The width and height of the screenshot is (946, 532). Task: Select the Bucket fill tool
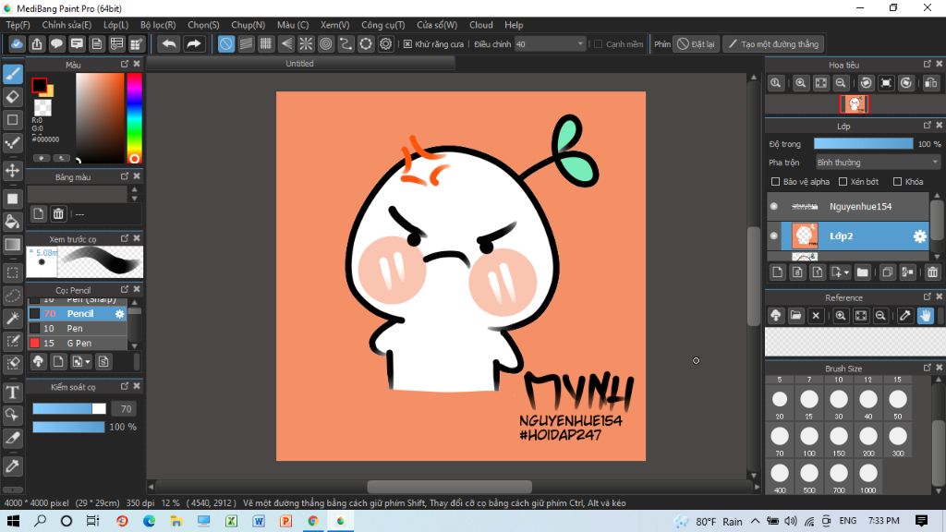(13, 222)
